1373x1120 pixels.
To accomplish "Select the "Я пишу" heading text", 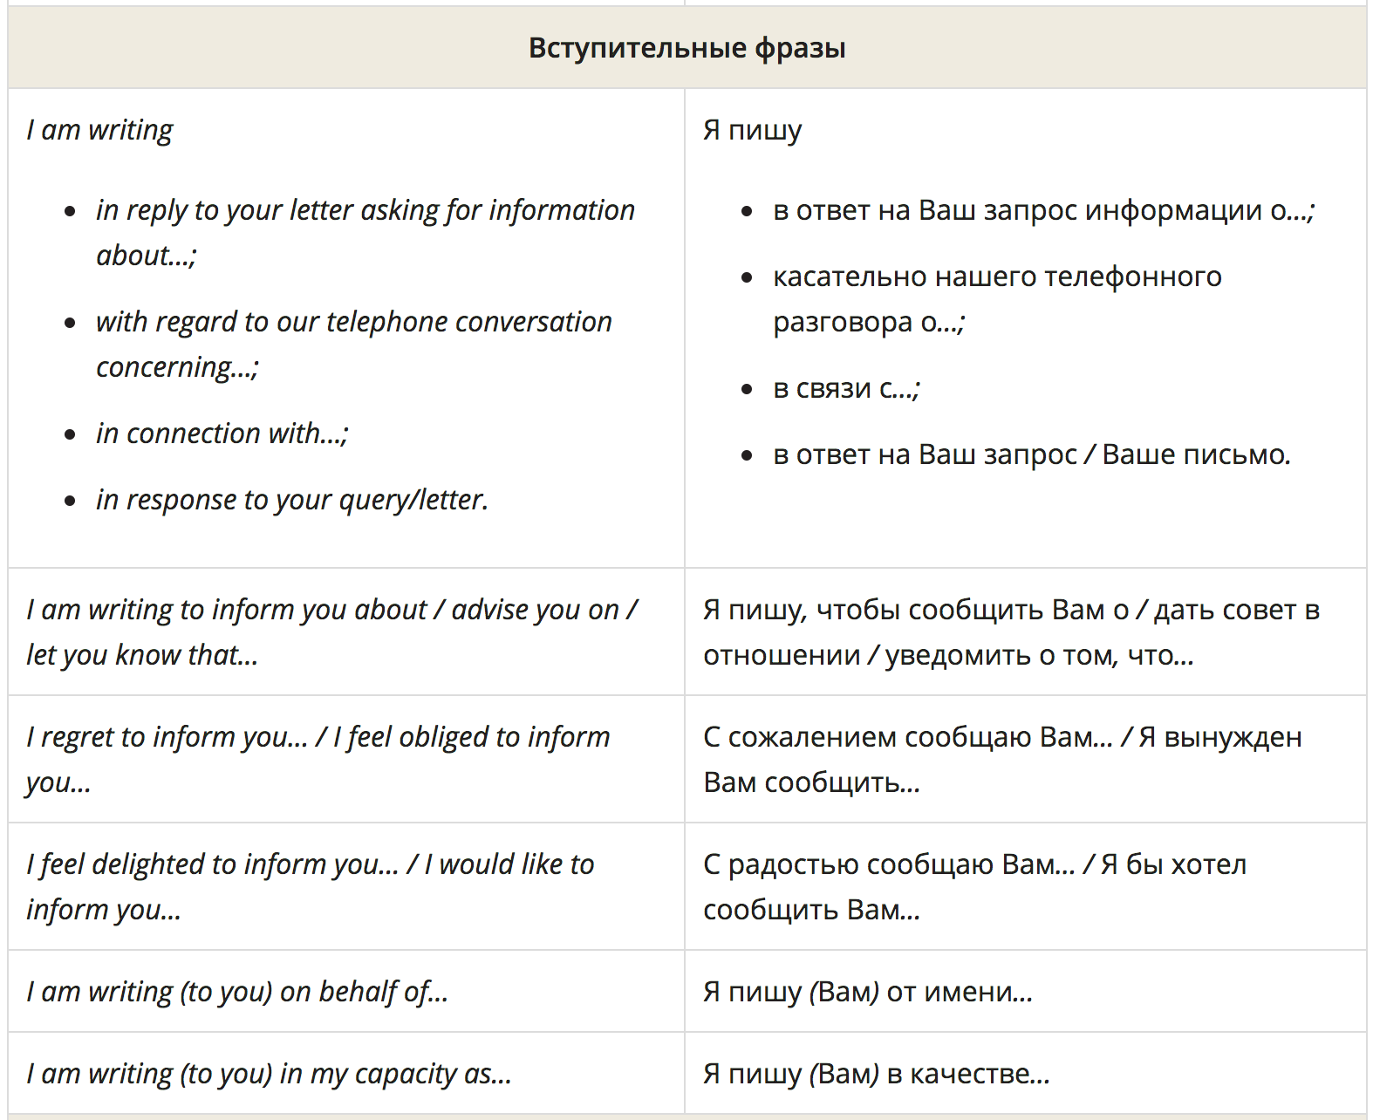I will 752,130.
